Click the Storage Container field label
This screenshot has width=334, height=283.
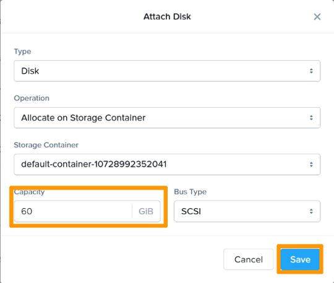pos(46,145)
